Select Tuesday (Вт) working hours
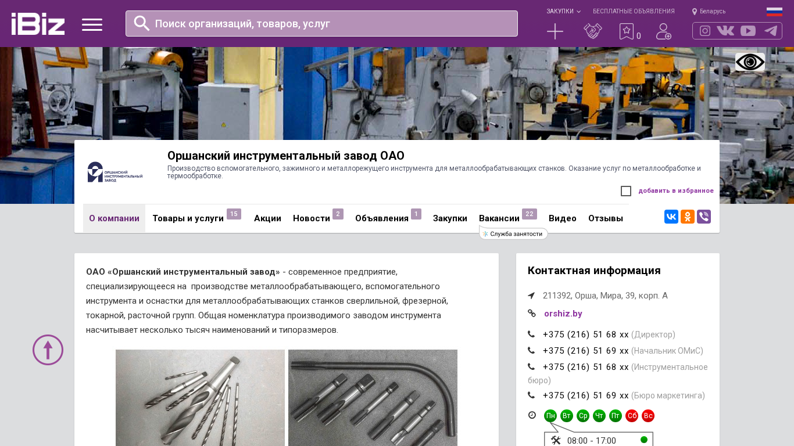This screenshot has width=794, height=446. click(x=567, y=416)
